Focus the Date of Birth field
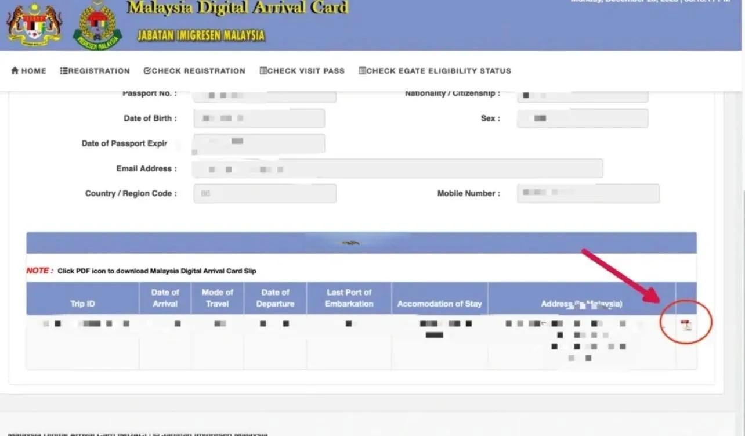This screenshot has height=436, width=745. [x=259, y=118]
